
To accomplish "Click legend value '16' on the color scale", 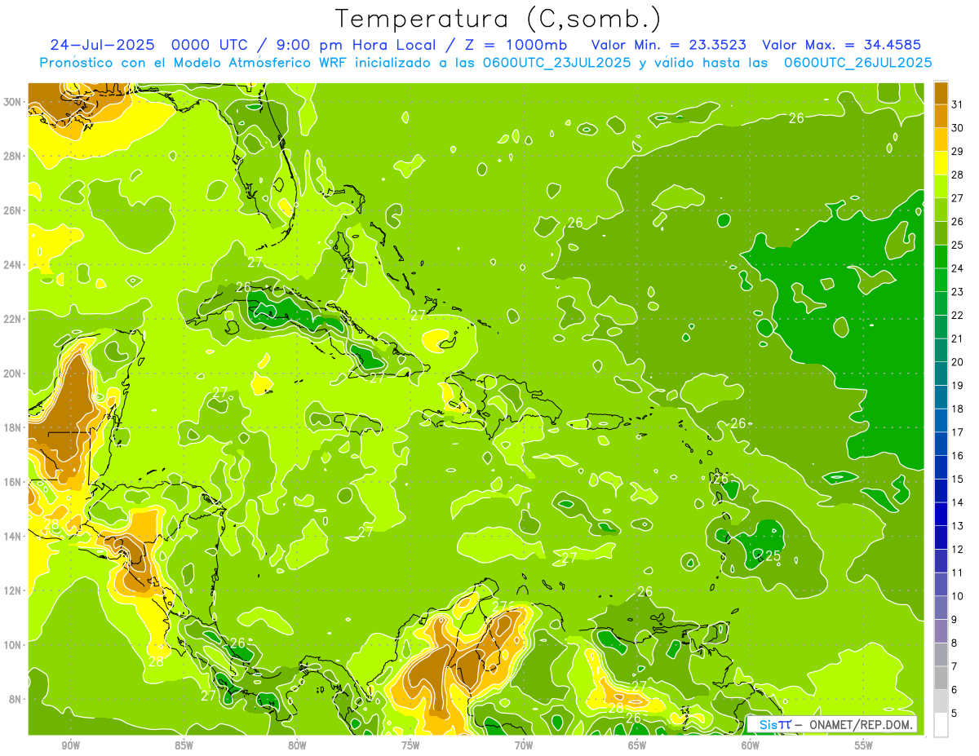I will pyautogui.click(x=958, y=456).
